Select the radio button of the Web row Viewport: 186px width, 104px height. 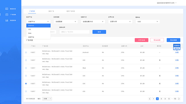click(x=26, y=68)
